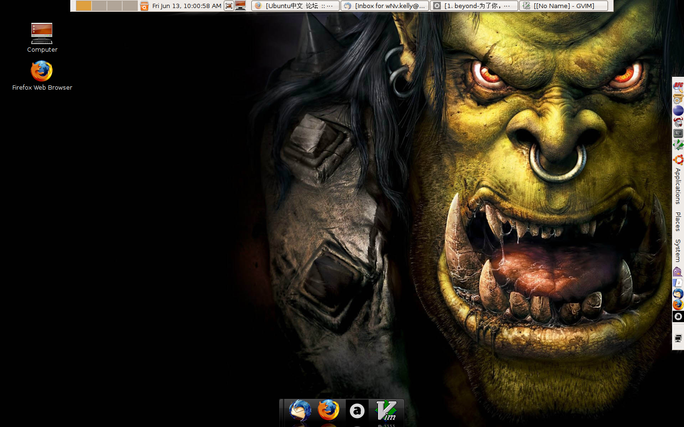Launch Eclipse from side panel
The width and height of the screenshot is (684, 427).
click(x=678, y=110)
